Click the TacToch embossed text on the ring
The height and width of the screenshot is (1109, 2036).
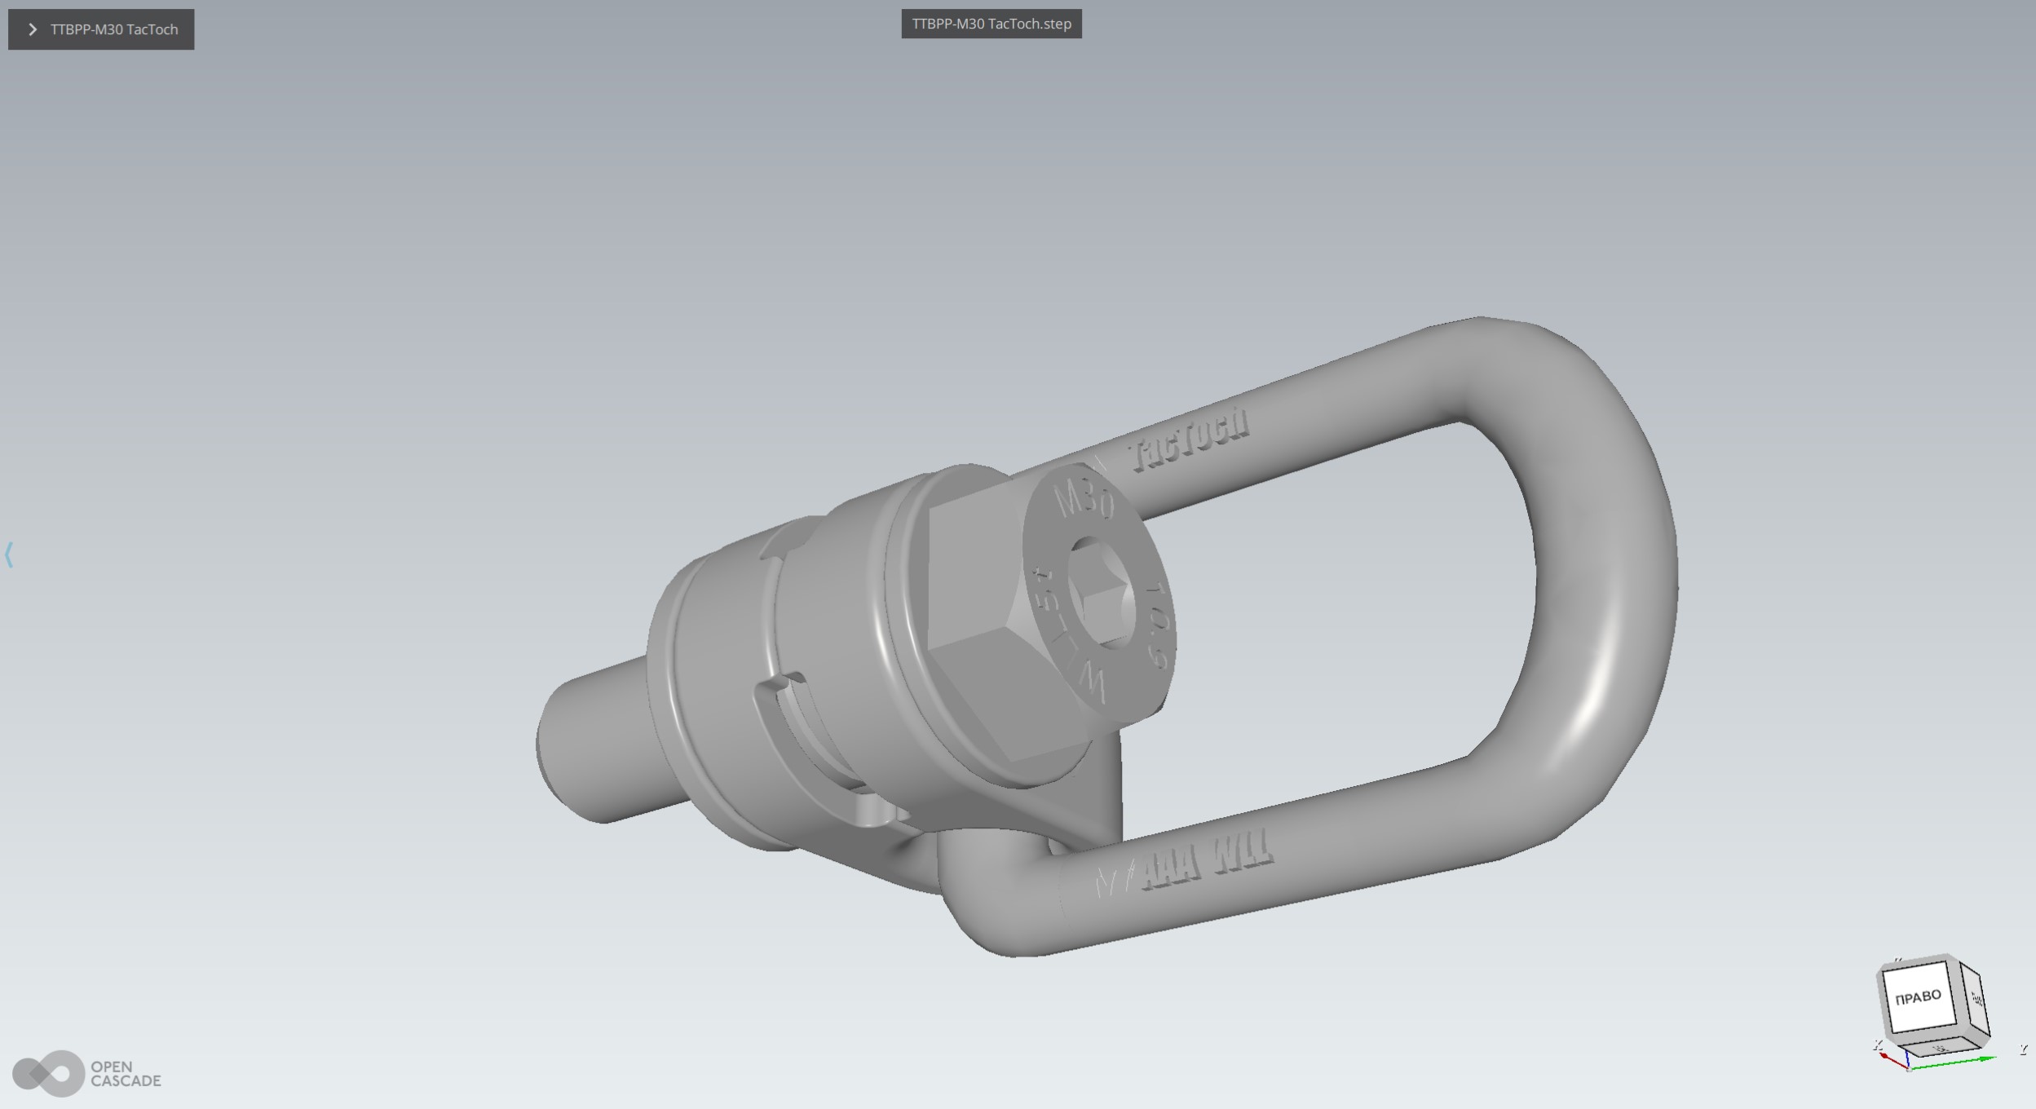tap(1190, 441)
